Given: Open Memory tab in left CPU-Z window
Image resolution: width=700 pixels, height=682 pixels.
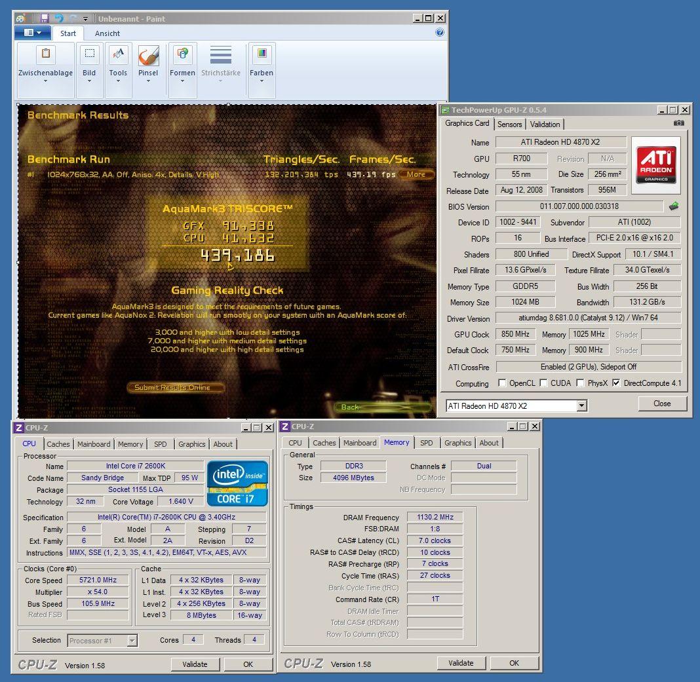Looking at the screenshot, I should tap(130, 444).
